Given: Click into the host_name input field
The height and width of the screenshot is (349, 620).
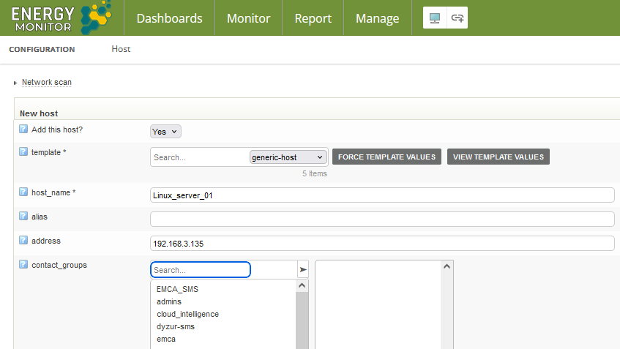Looking at the screenshot, I should coord(381,195).
